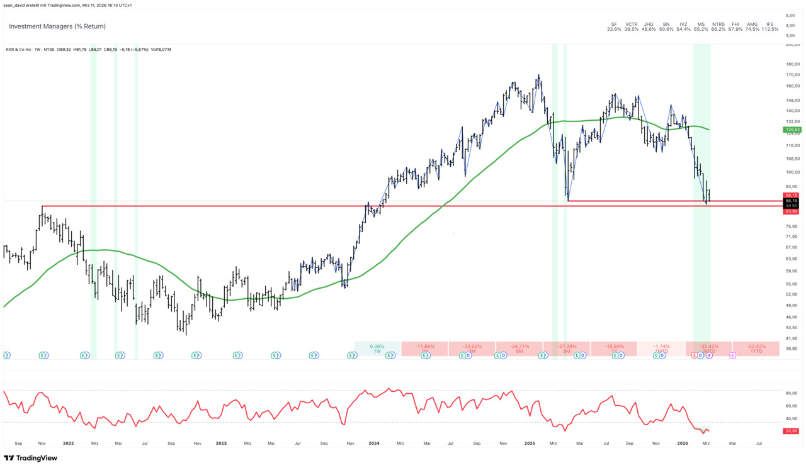Click the 2024 label on the time axis
The image size is (806, 468).
tap(374, 443)
